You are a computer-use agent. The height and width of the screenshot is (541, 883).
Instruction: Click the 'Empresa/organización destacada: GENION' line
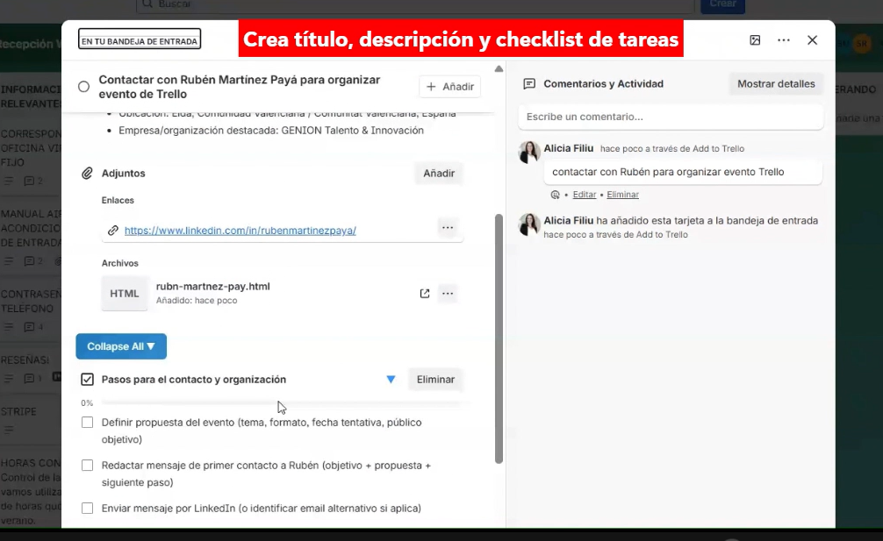tap(271, 131)
